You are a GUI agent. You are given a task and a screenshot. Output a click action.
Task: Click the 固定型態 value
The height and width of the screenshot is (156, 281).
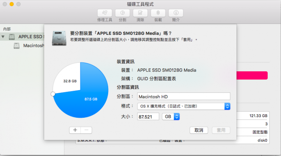coord(260,132)
